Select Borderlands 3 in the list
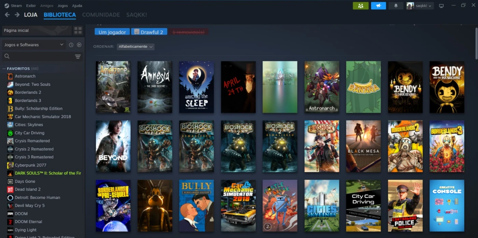 click(x=28, y=101)
